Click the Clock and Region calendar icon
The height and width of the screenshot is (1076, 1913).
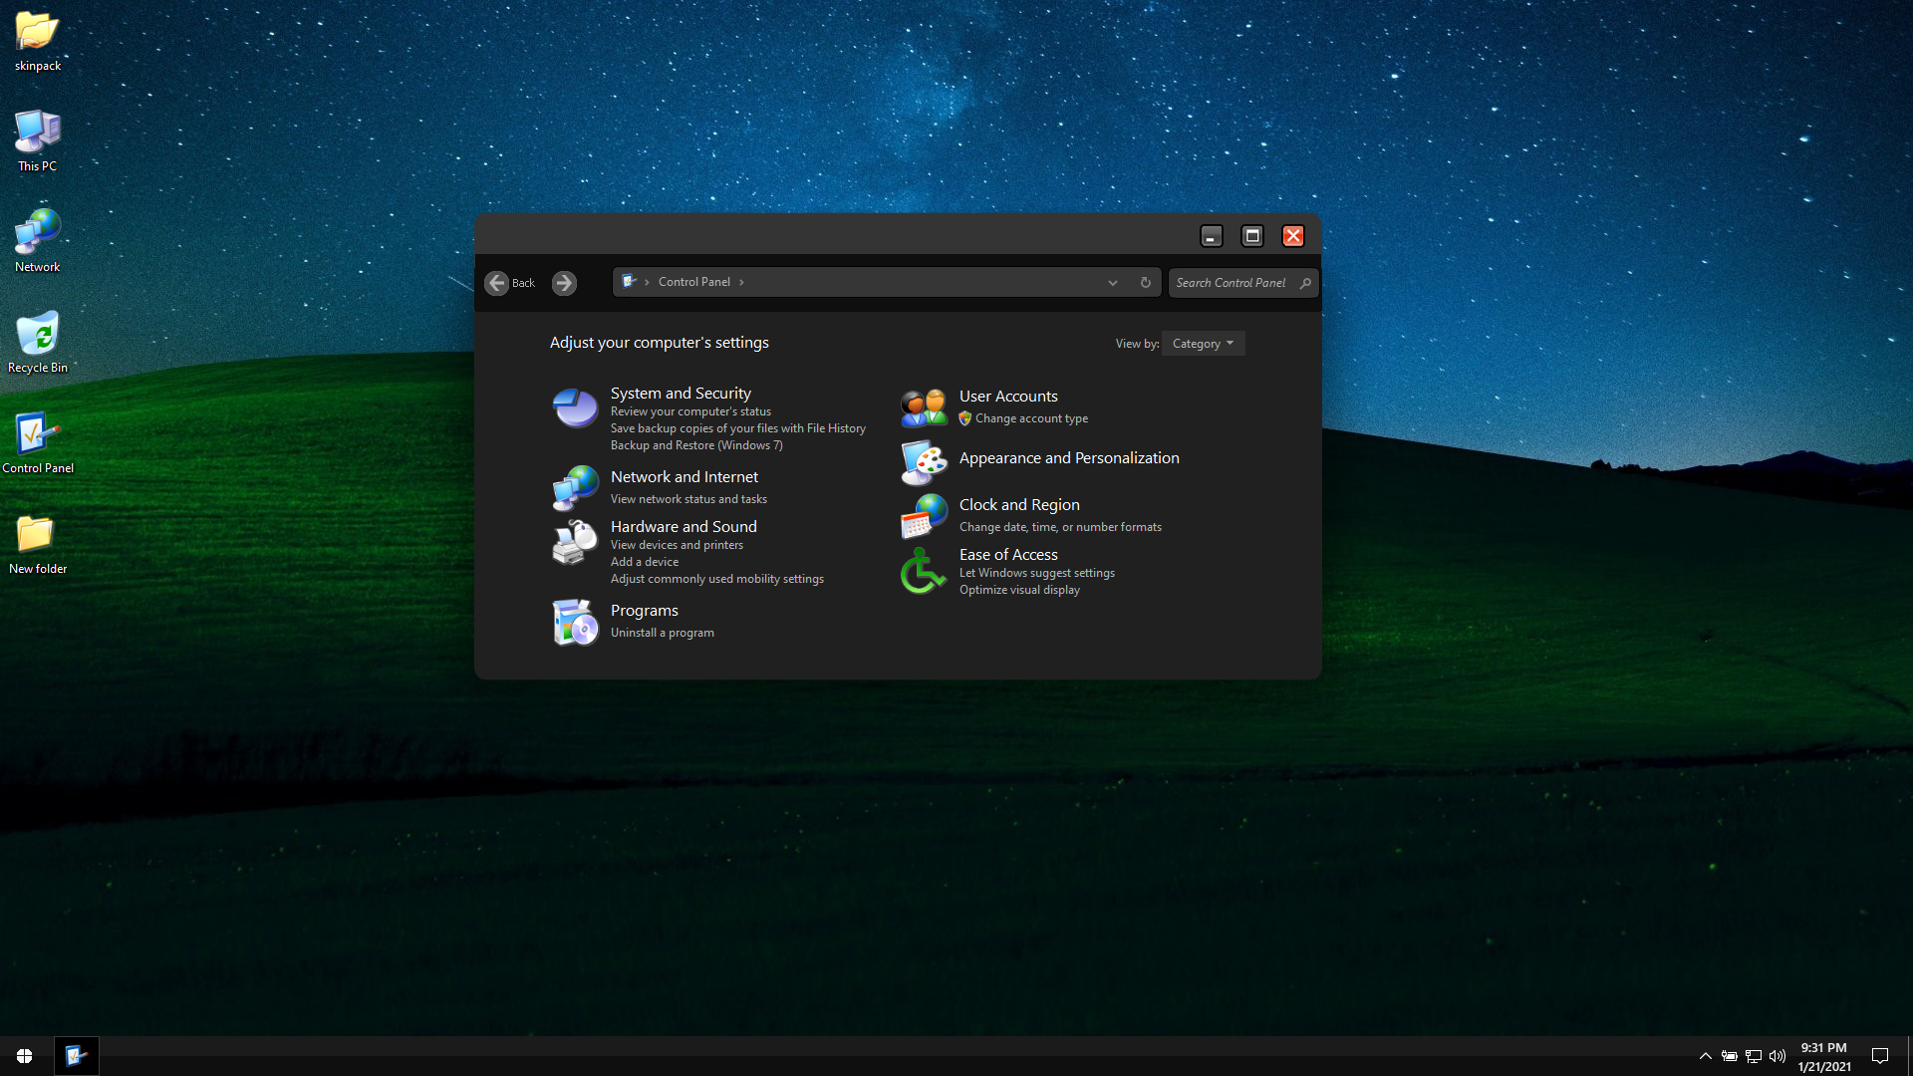924,516
